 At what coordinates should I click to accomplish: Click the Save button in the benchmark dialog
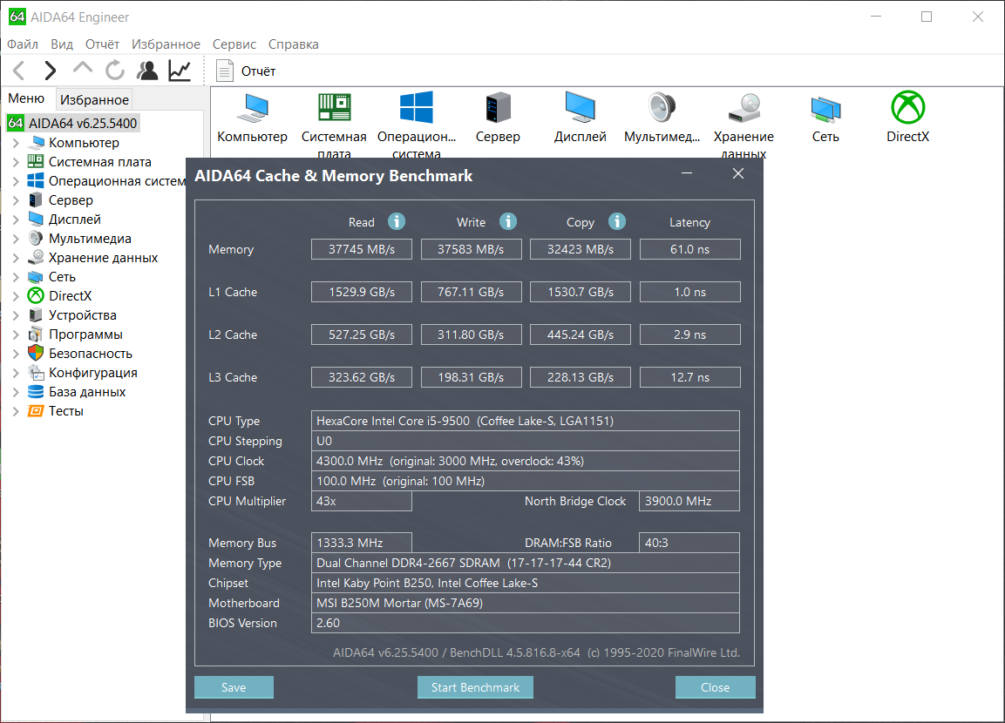click(x=234, y=687)
